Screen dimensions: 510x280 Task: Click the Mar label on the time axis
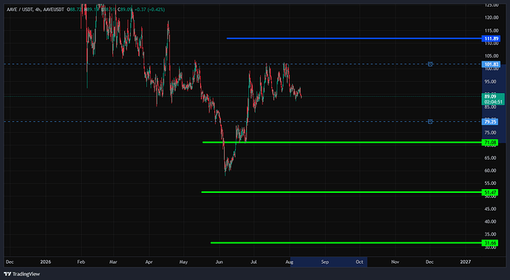point(113,262)
